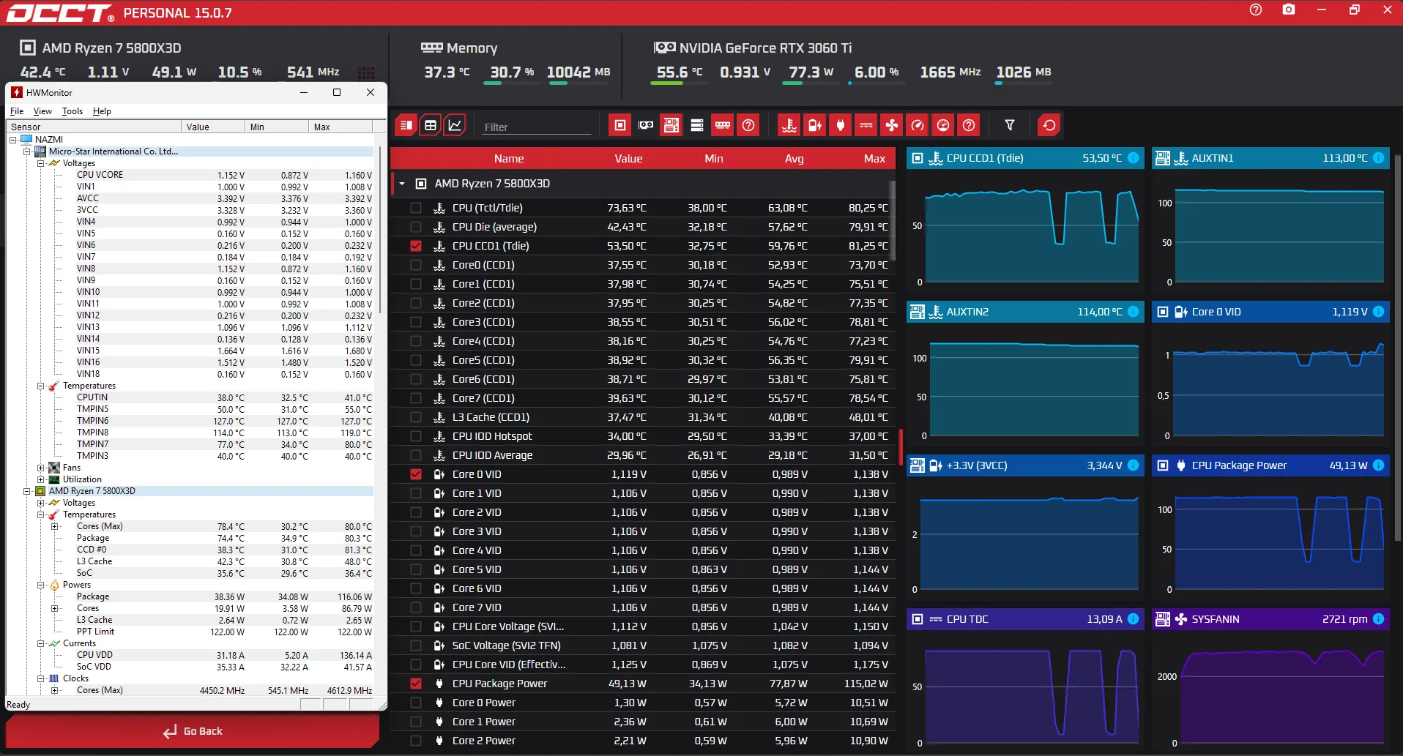Open info for the SYSFANIN graph
Image resolution: width=1403 pixels, height=756 pixels.
(x=1379, y=619)
